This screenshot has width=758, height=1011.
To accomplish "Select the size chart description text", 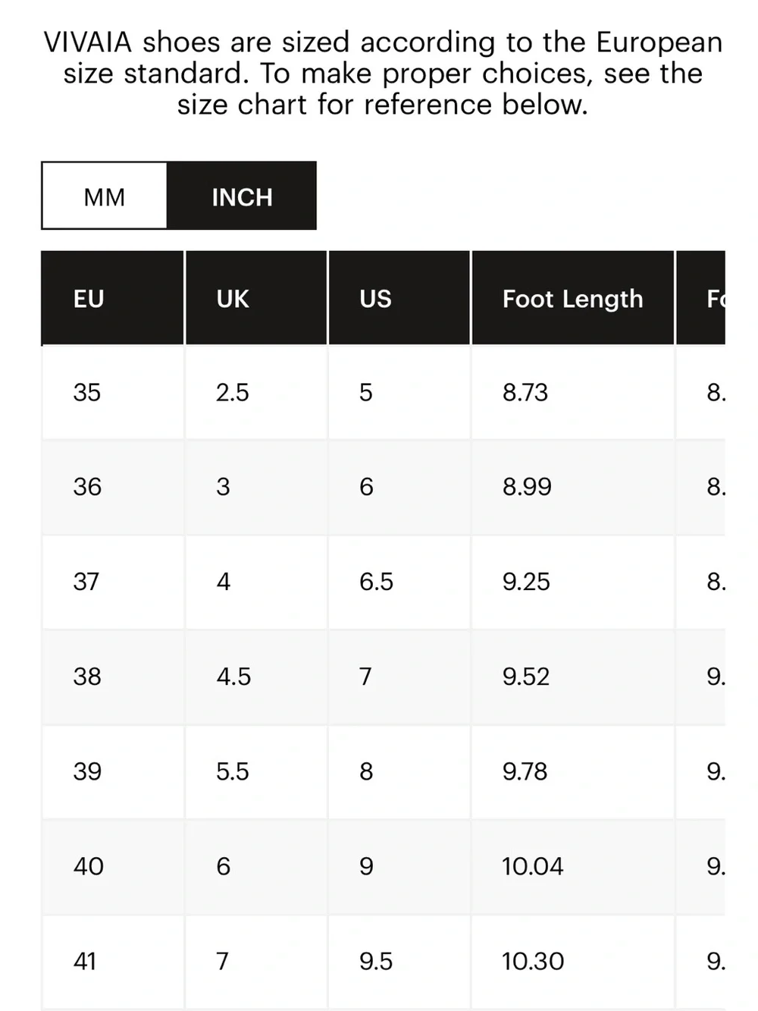I will (383, 74).
